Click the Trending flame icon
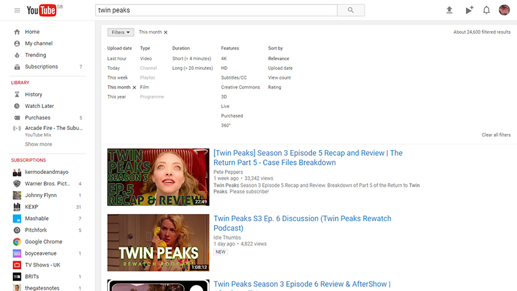 [x=17, y=55]
